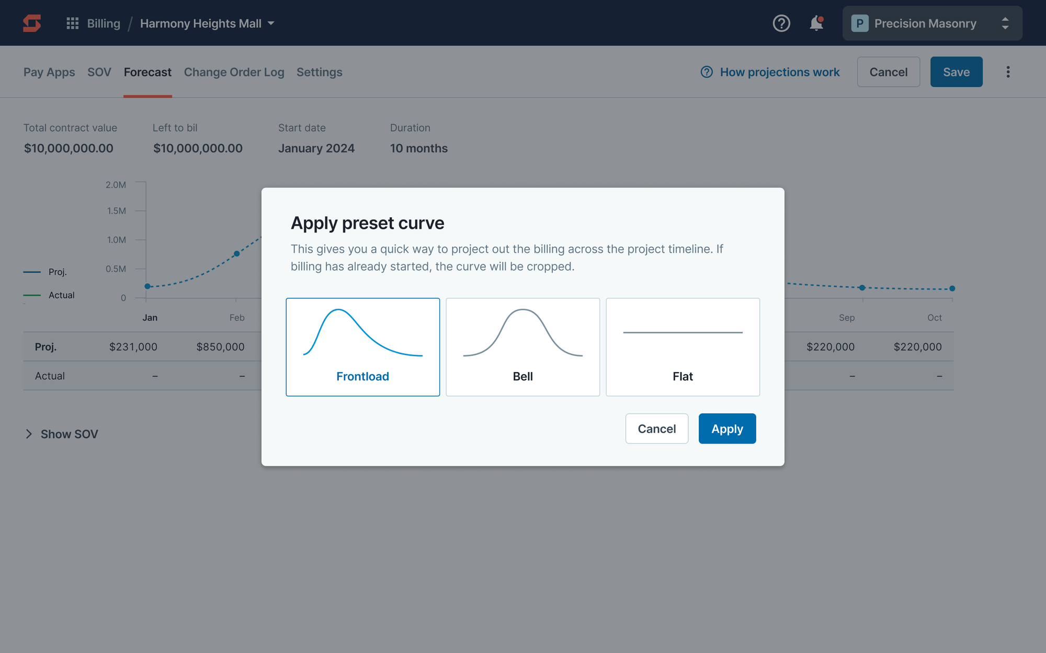1046x653 pixels.
Task: Save the forecast changes
Action: click(x=956, y=72)
